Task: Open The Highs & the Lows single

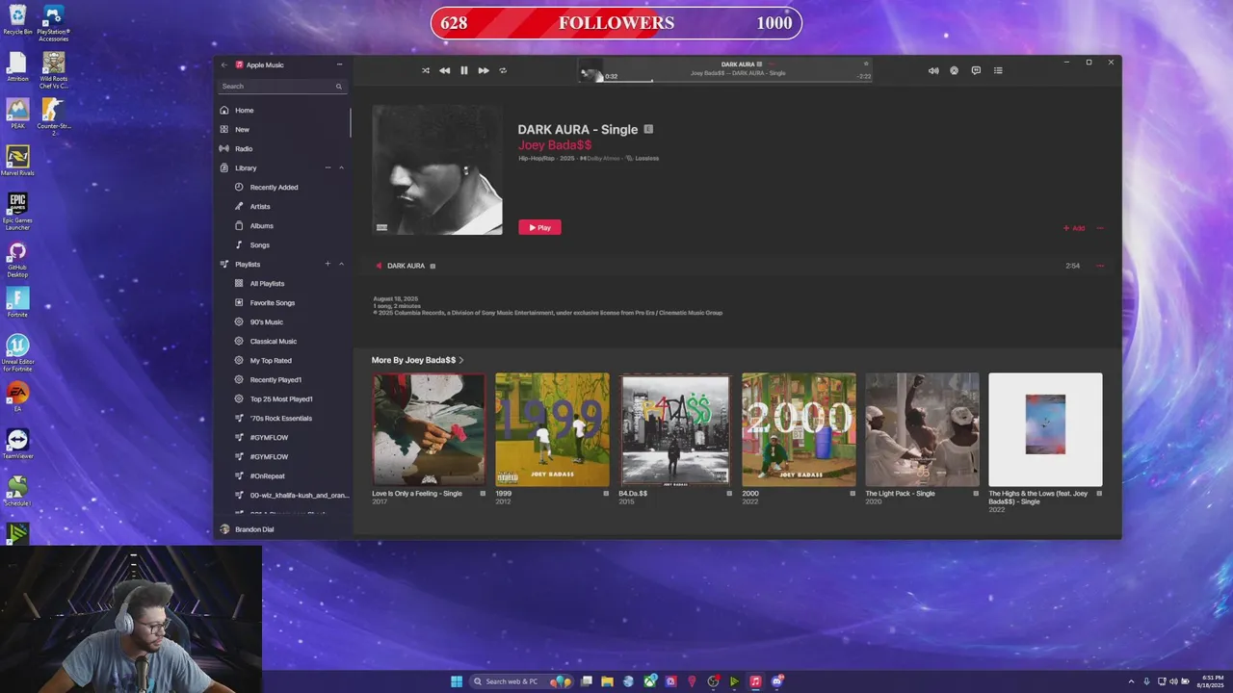Action: pyautogui.click(x=1045, y=429)
